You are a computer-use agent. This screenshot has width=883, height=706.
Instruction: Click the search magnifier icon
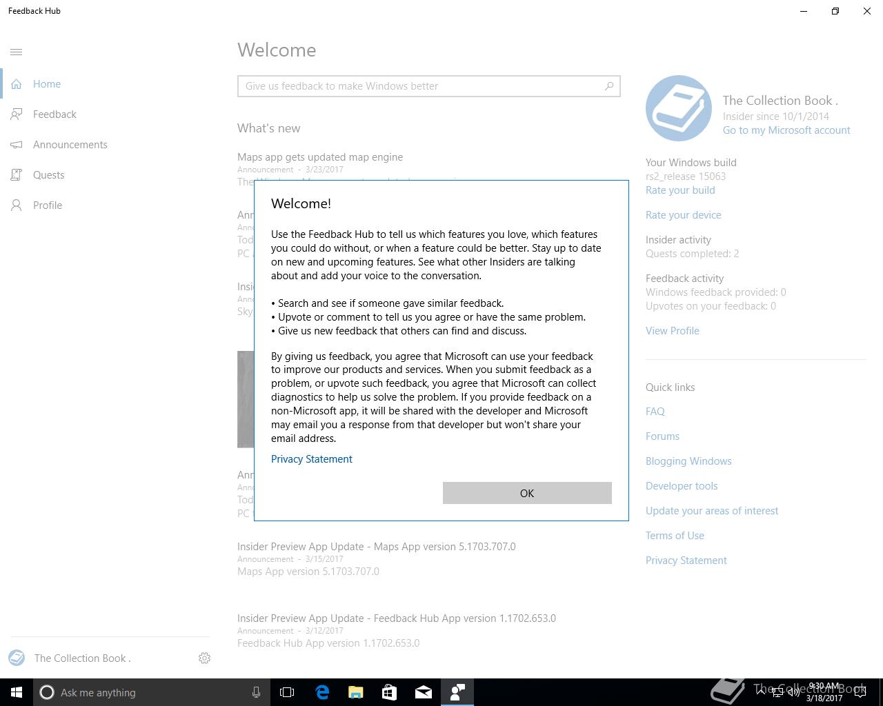609,86
